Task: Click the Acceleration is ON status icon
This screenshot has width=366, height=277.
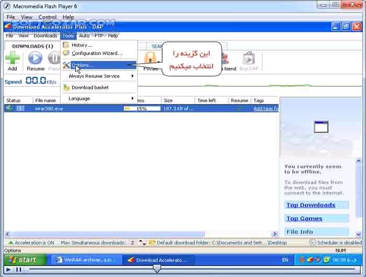Action: click(10, 243)
